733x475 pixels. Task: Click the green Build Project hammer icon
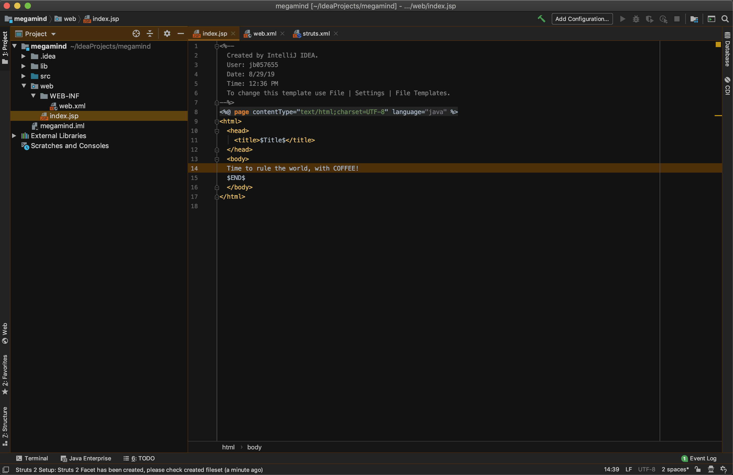(541, 19)
